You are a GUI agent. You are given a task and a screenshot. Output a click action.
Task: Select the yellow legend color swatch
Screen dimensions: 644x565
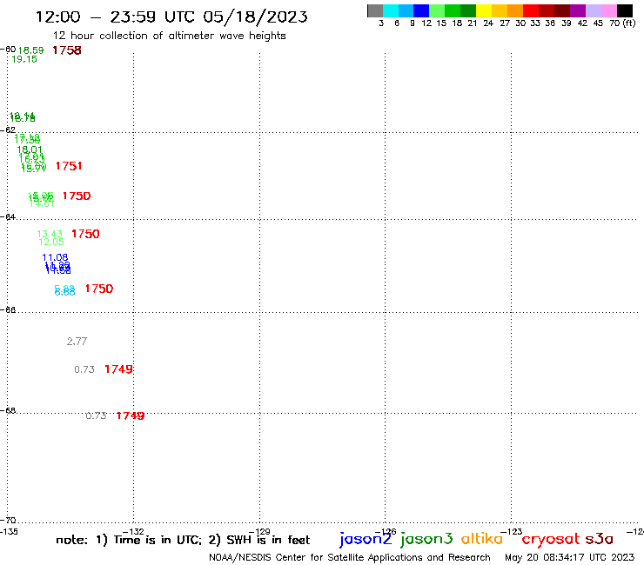tap(484, 10)
